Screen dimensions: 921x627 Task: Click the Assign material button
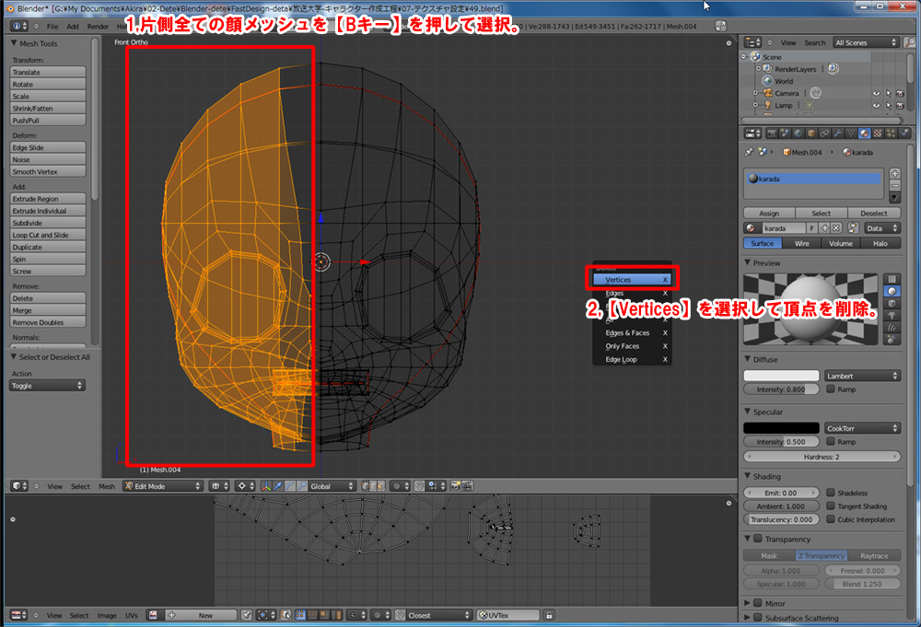click(x=768, y=213)
